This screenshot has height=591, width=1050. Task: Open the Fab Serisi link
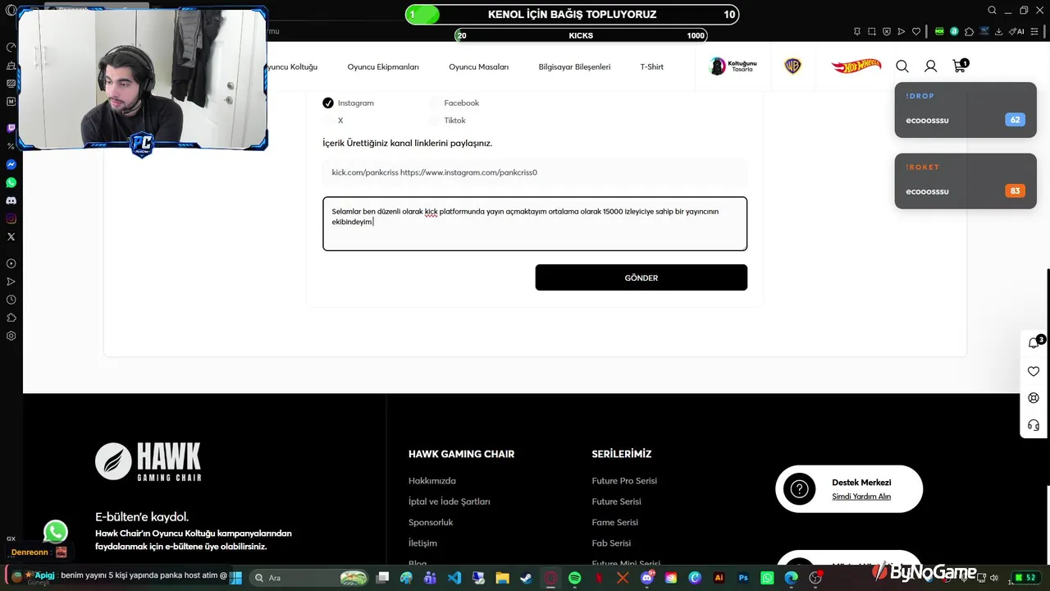click(611, 543)
